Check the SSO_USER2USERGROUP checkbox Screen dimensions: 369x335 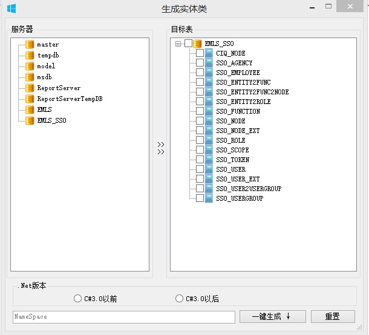[x=200, y=188]
